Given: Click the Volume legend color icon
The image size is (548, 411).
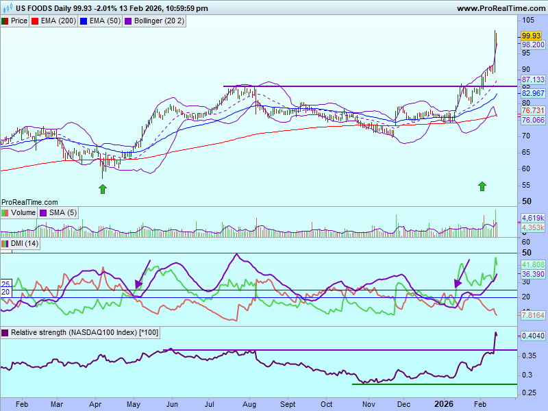Looking at the screenshot, I should 5,213.
